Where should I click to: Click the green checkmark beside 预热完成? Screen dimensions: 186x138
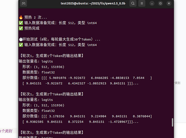[x=21, y=28]
